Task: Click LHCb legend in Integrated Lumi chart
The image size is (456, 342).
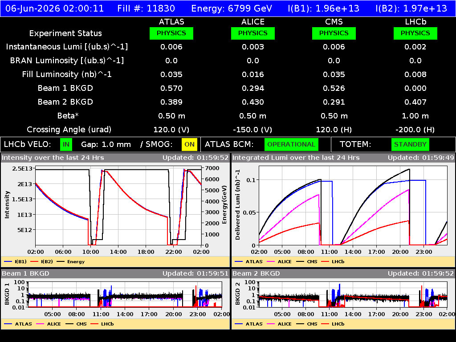Action: pyautogui.click(x=333, y=262)
